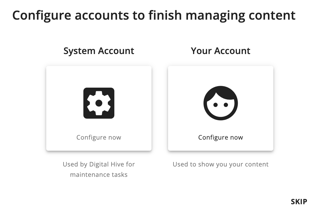The width and height of the screenshot is (318, 213).
Task: Click the right eye of the avatar icon
Action: 226,105
